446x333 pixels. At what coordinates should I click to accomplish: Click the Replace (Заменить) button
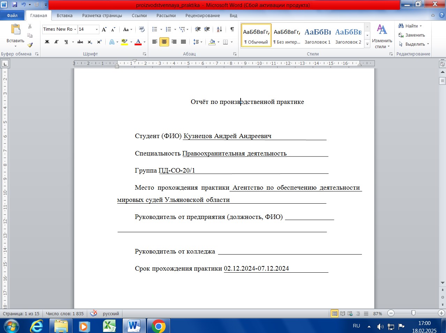point(412,35)
